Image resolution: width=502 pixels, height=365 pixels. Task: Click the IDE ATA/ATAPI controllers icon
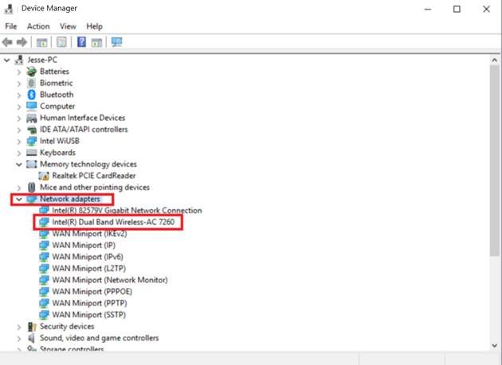[31, 130]
